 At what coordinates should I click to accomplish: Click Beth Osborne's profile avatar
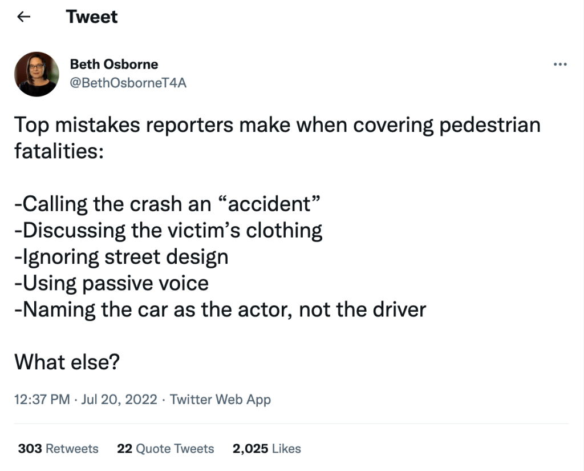pos(37,74)
